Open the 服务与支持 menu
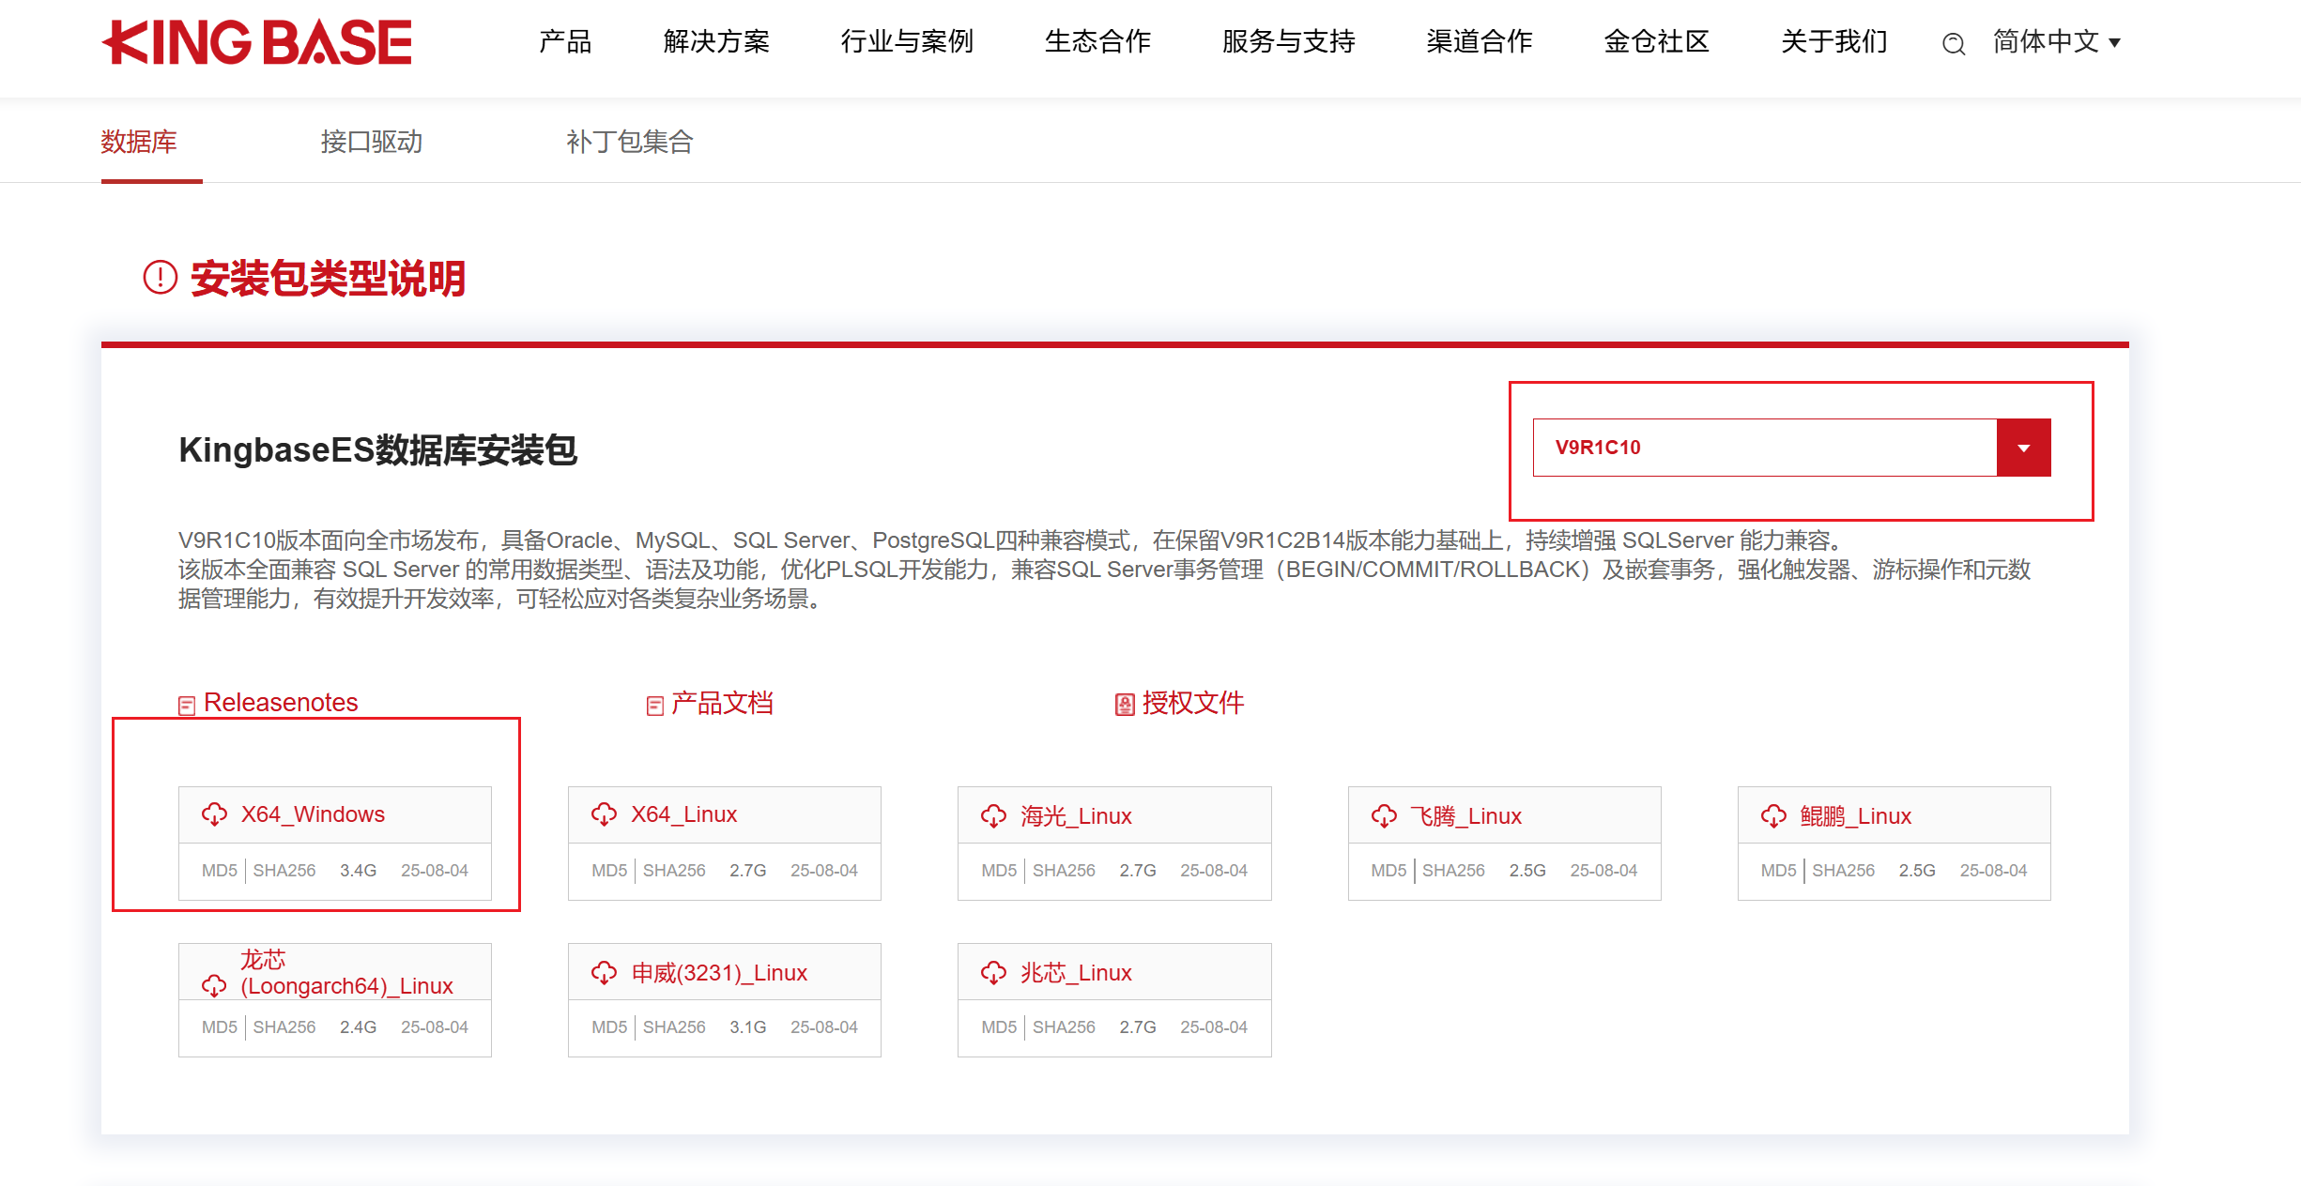This screenshot has width=2301, height=1186. [x=1289, y=42]
